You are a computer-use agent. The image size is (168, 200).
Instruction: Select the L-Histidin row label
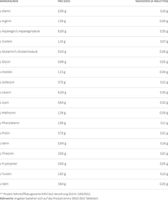pos(6,72)
